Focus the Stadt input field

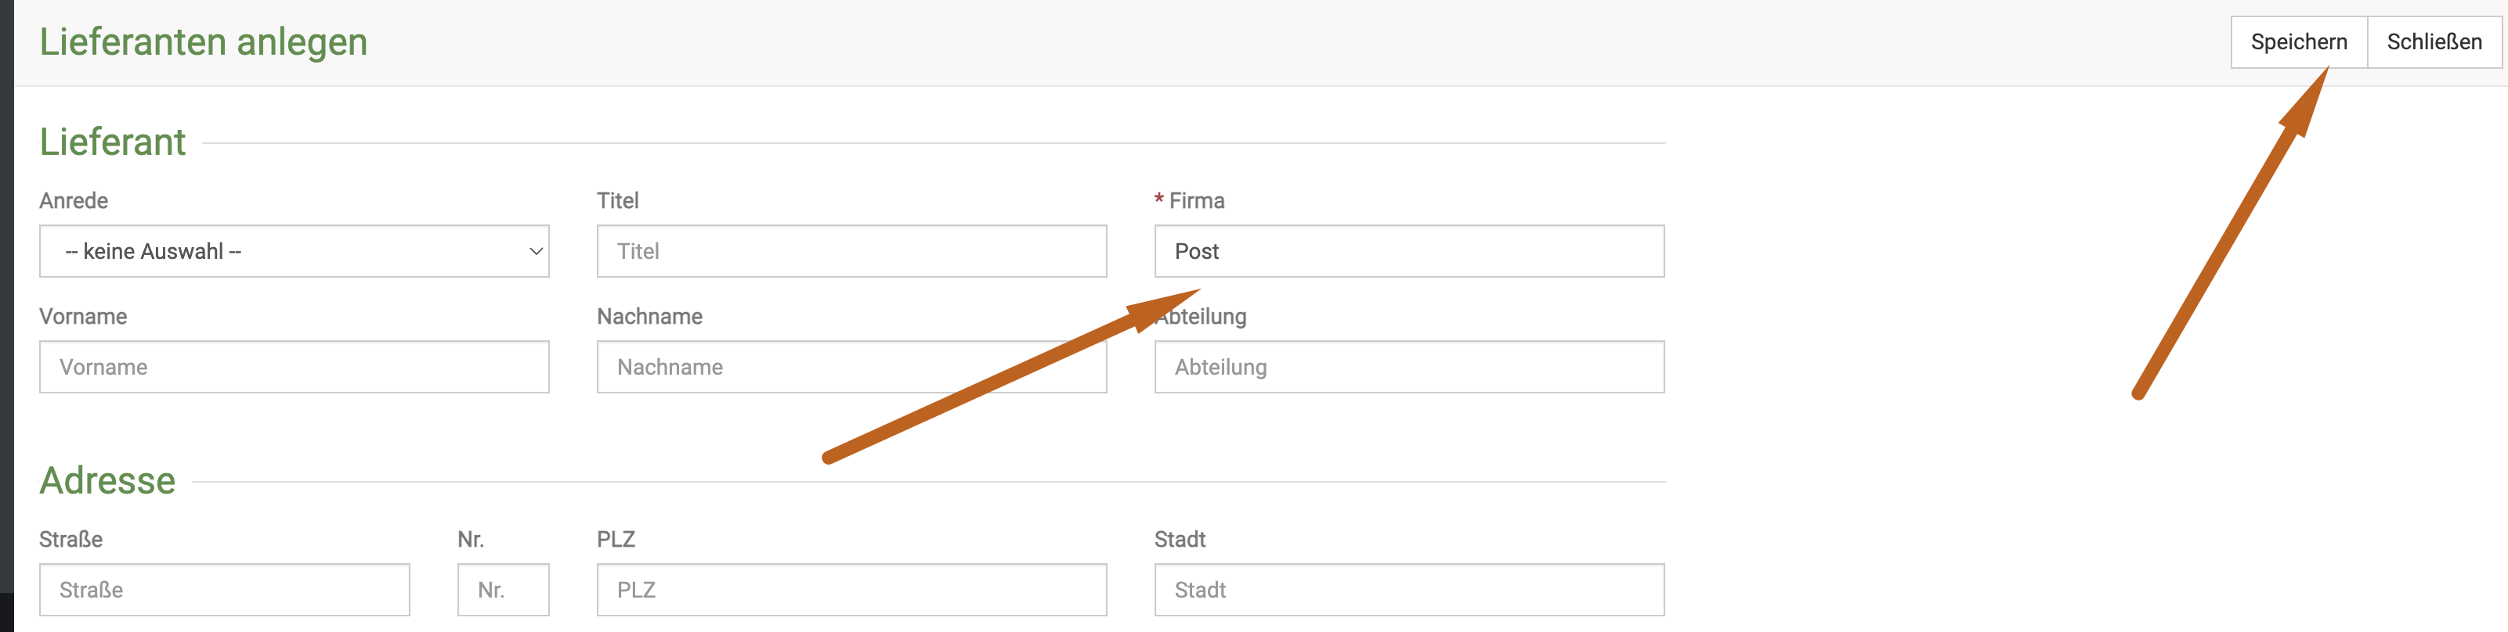coord(1409,589)
